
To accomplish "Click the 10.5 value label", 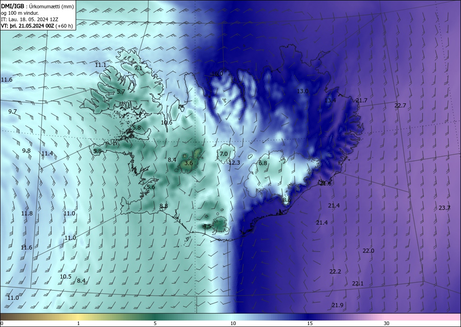I will (x=65, y=277).
